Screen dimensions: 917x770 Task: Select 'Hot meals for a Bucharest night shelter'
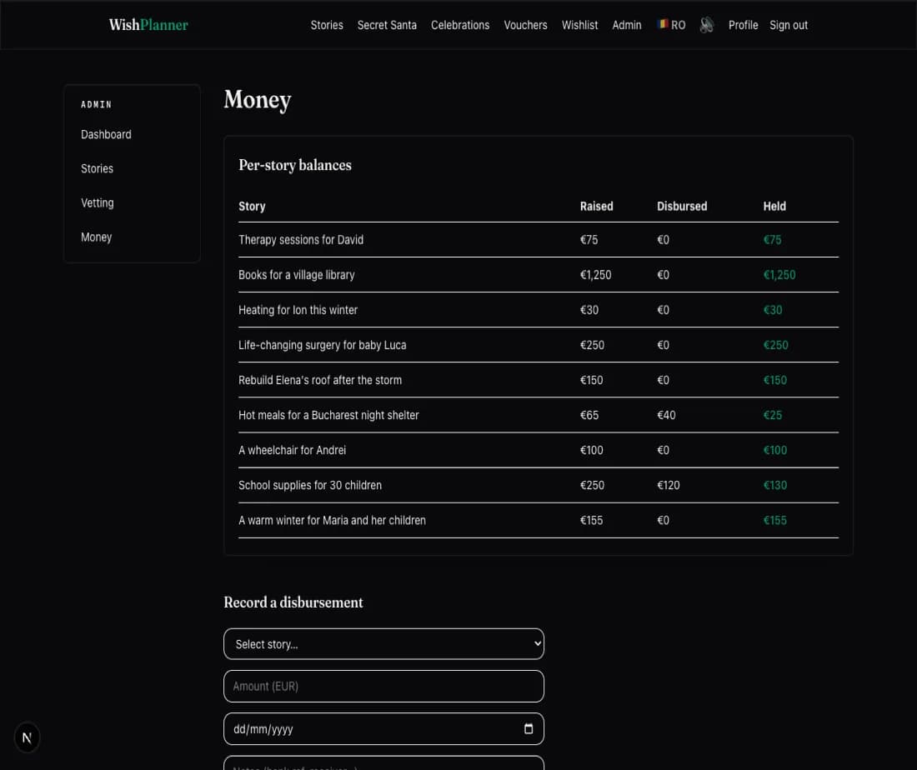[x=539, y=415]
